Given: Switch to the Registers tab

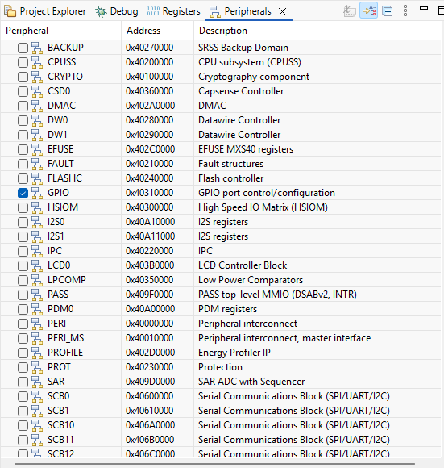Looking at the screenshot, I should pos(173,11).
